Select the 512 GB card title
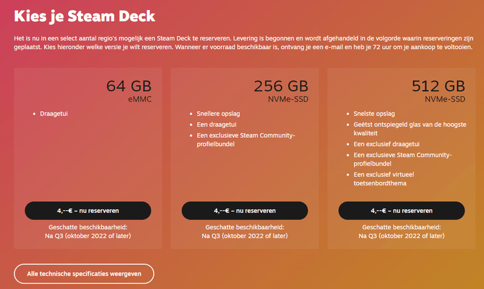Viewport: 484px width, 289px height. coord(437,87)
